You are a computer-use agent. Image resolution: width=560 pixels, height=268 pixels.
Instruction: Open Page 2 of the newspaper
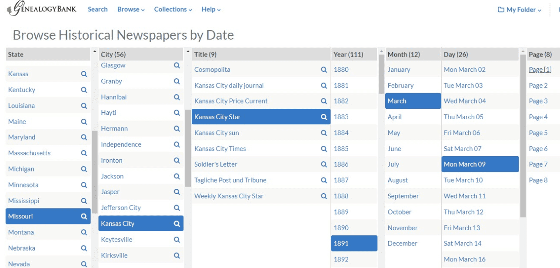point(538,85)
